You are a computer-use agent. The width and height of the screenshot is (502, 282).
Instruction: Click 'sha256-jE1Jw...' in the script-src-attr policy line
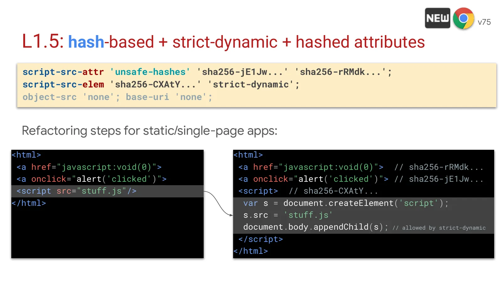pos(242,72)
